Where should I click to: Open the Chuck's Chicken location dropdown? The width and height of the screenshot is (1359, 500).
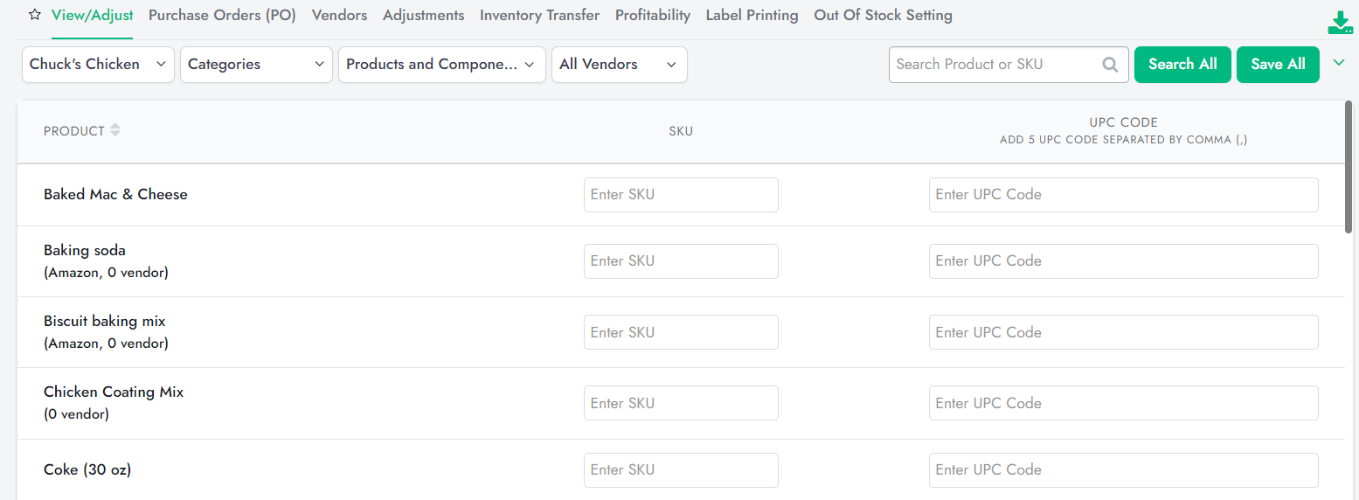coord(98,65)
